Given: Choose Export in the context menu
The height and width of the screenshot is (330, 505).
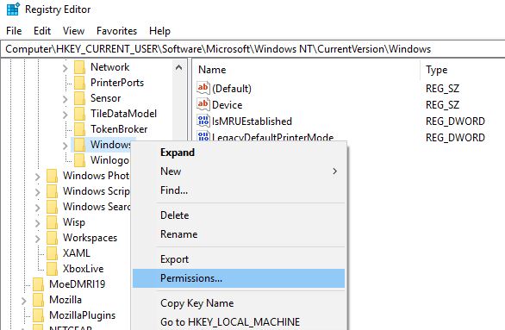Looking at the screenshot, I should [x=239, y=259].
